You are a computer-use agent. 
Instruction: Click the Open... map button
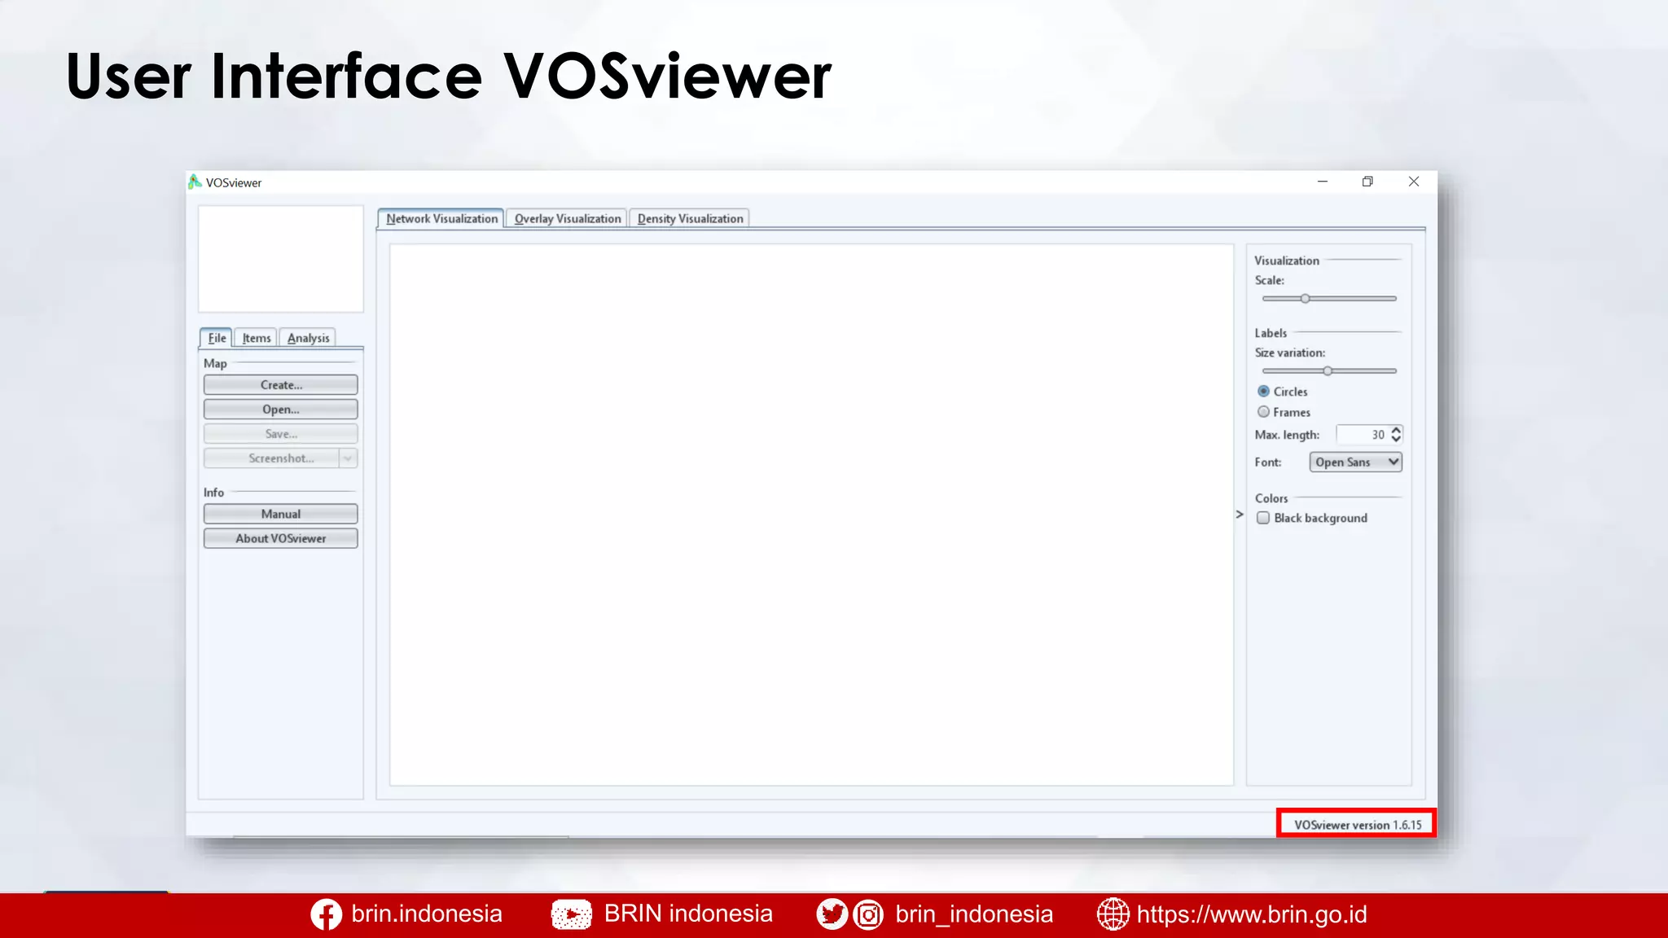point(281,410)
